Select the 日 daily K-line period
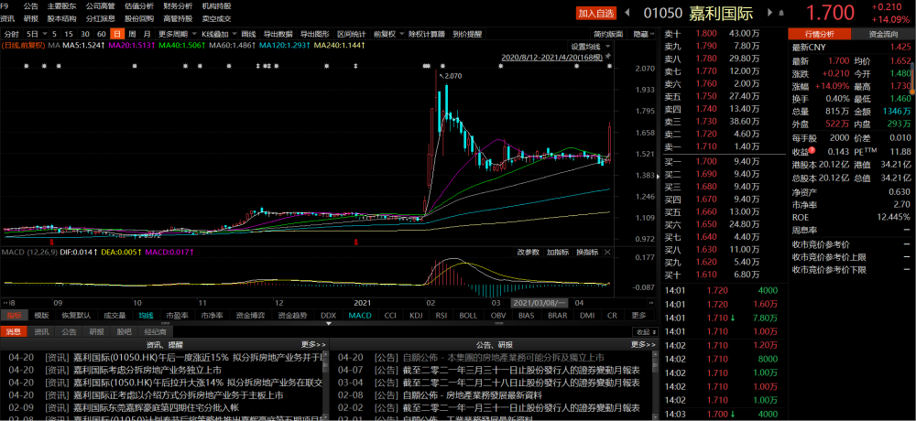 click(117, 34)
